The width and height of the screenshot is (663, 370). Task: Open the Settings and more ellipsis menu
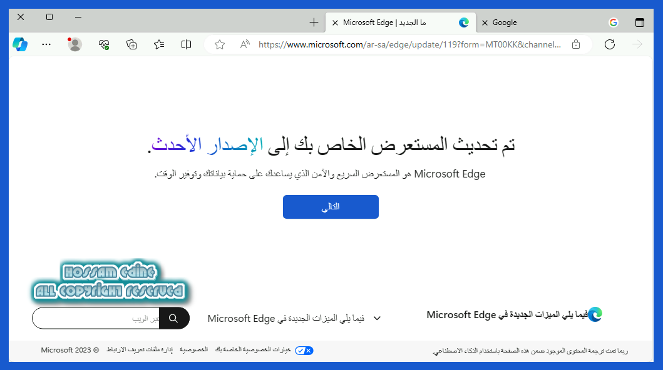coord(46,44)
